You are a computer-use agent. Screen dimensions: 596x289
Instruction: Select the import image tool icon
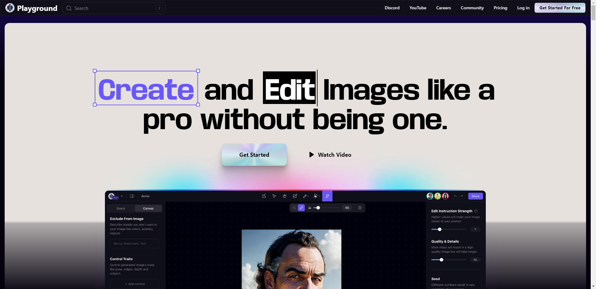pyautogui.click(x=264, y=196)
